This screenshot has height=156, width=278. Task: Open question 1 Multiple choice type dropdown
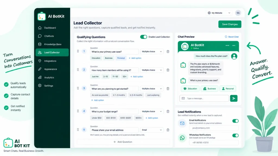pos(151,51)
